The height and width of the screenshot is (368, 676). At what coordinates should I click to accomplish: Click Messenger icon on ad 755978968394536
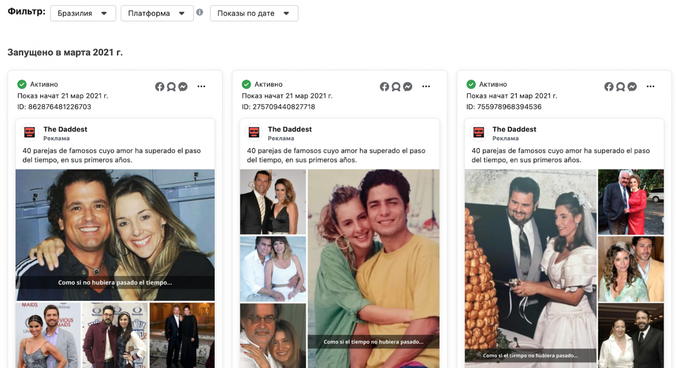pos(632,87)
